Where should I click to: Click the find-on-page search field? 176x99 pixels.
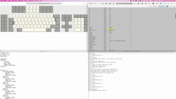pos(163,6)
